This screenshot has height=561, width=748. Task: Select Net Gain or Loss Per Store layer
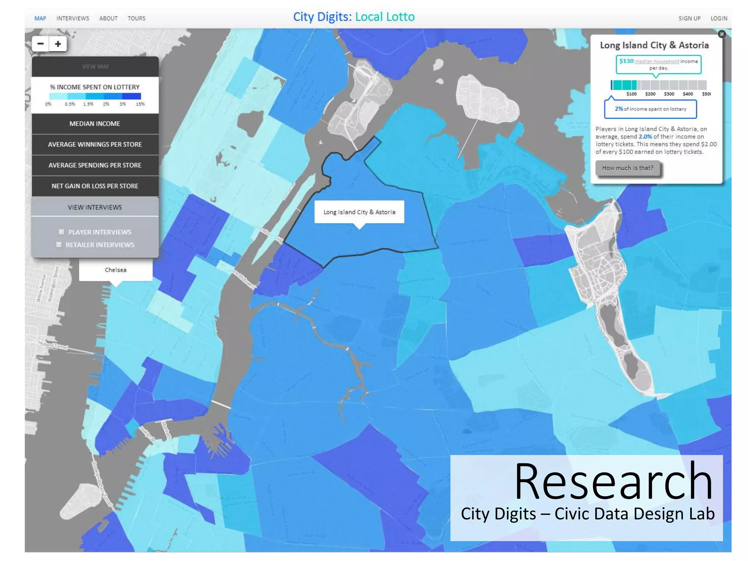click(x=95, y=186)
